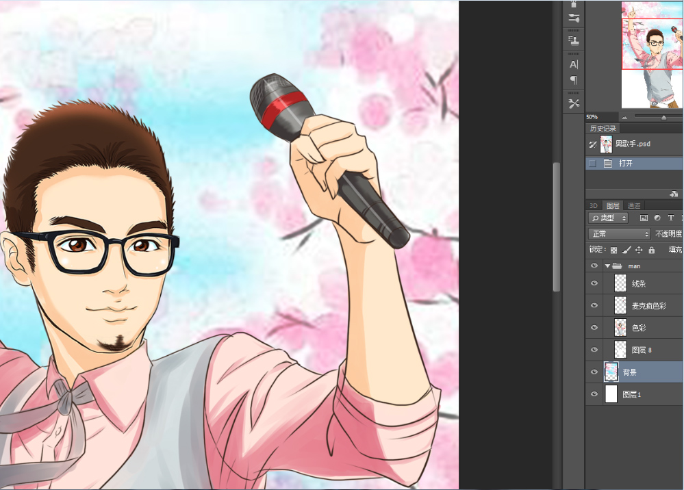684x490 pixels.
Task: Select the layer named 图层1
Action: click(632, 394)
